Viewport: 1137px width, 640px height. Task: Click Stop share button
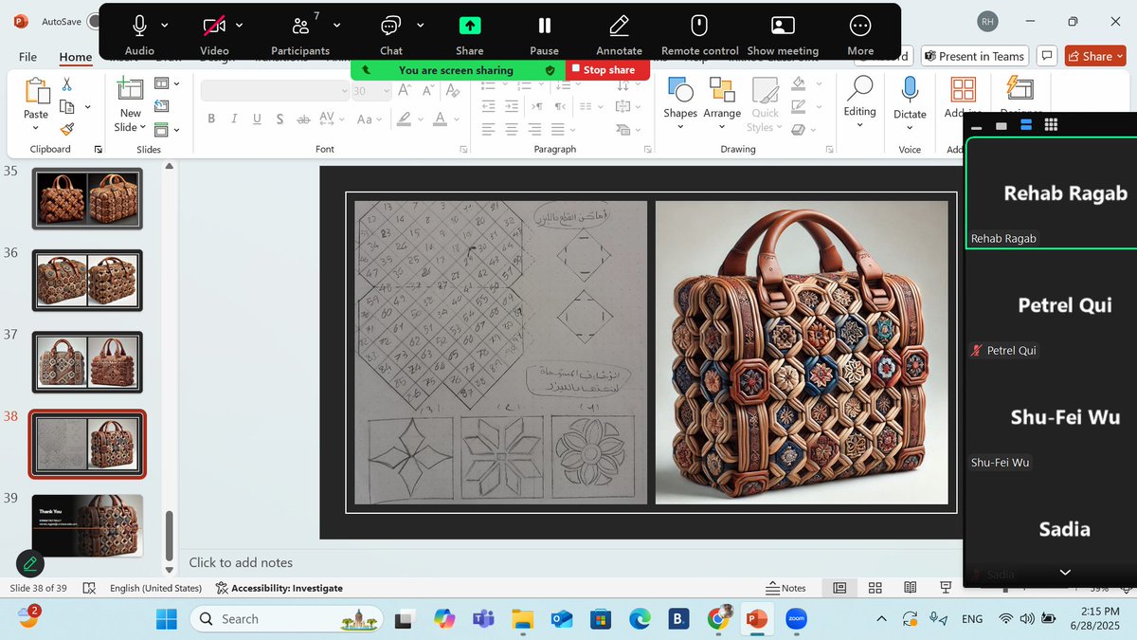[608, 70]
